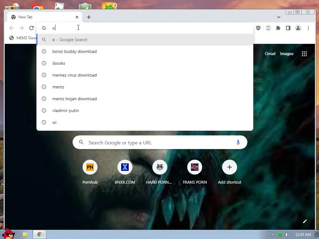Image resolution: width=319 pixels, height=239 pixels.
Task: Open the profile avatar menu
Action: click(x=298, y=28)
